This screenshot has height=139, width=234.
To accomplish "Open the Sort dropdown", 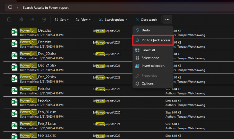I will point(61,20).
